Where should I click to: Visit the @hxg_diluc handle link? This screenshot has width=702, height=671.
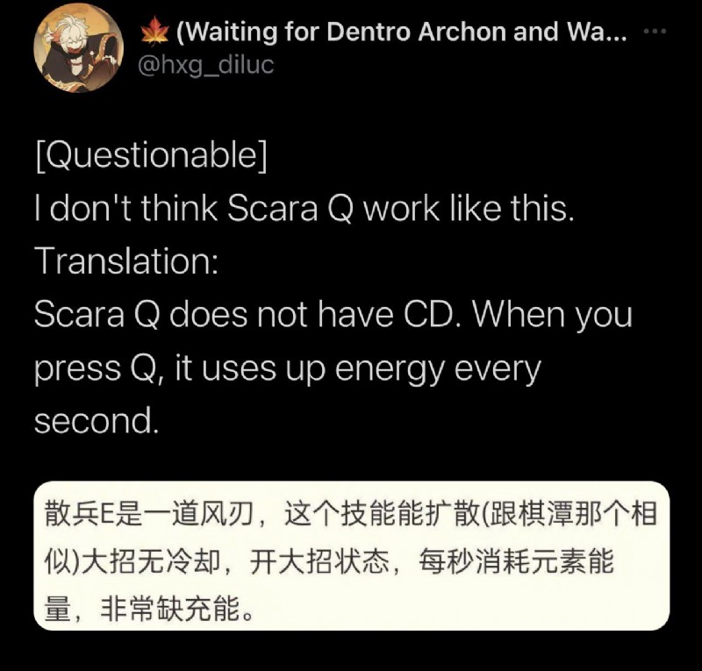click(206, 66)
